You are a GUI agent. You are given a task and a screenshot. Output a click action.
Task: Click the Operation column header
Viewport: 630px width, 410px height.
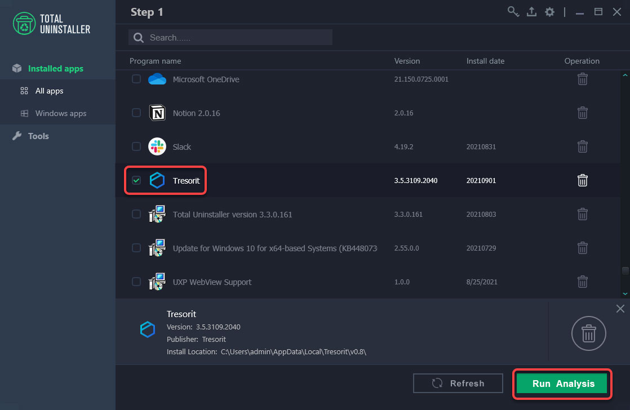click(x=582, y=61)
